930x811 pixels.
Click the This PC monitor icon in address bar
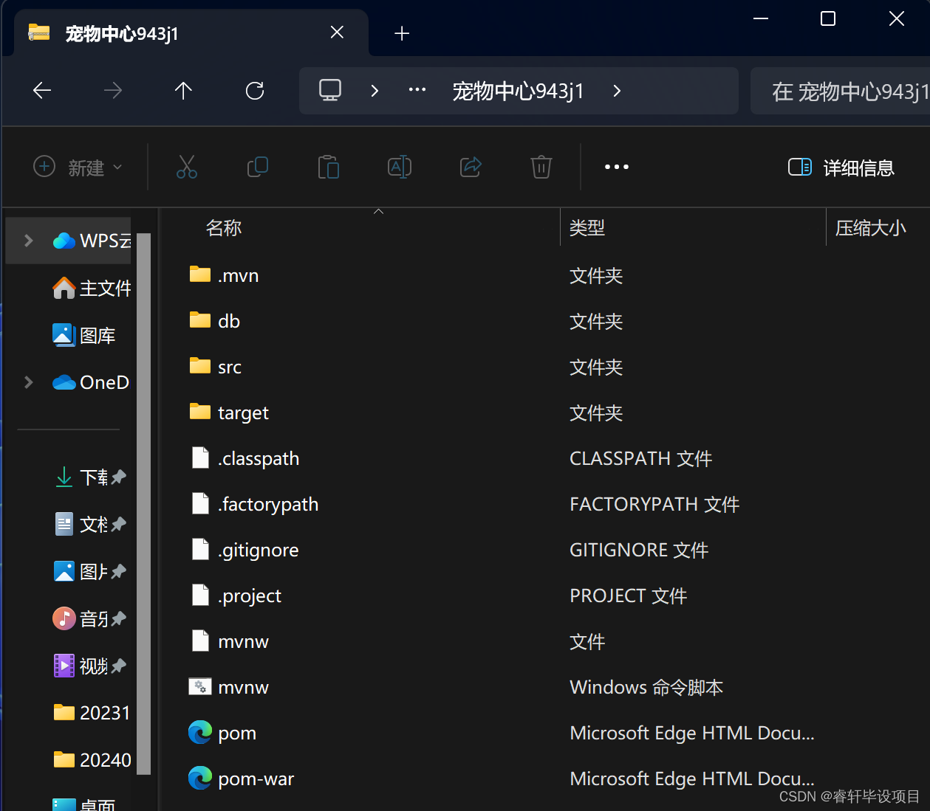(330, 91)
